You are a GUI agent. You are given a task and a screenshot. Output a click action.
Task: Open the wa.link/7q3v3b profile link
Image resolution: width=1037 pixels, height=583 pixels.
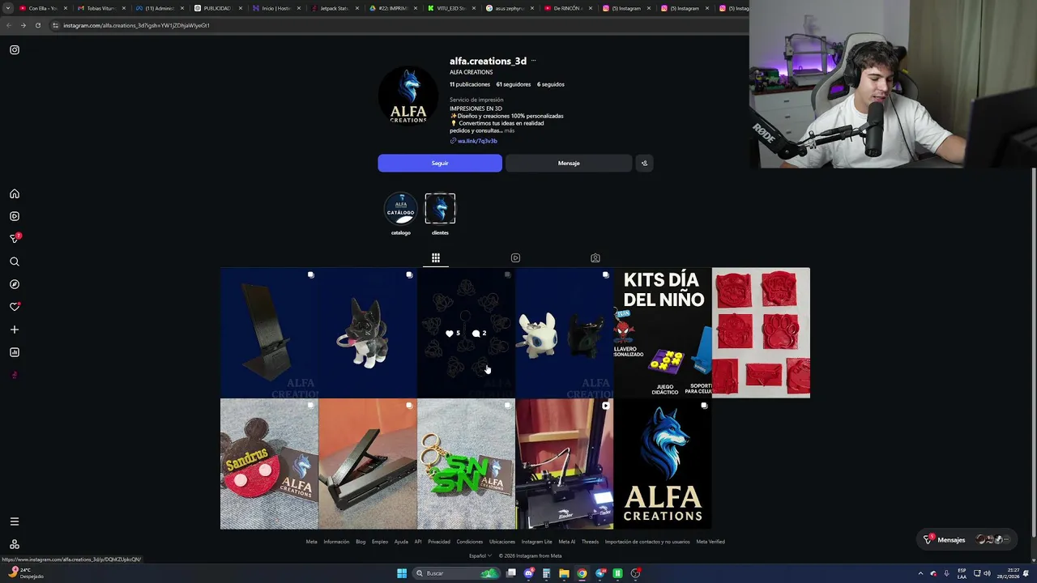477,141
